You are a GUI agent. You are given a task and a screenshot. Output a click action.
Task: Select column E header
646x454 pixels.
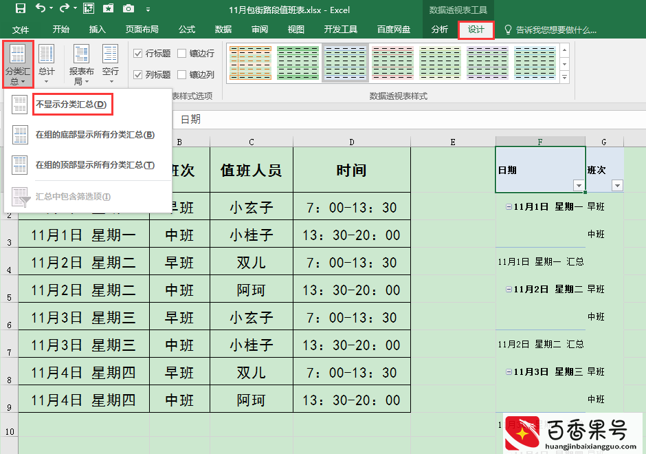pyautogui.click(x=453, y=142)
